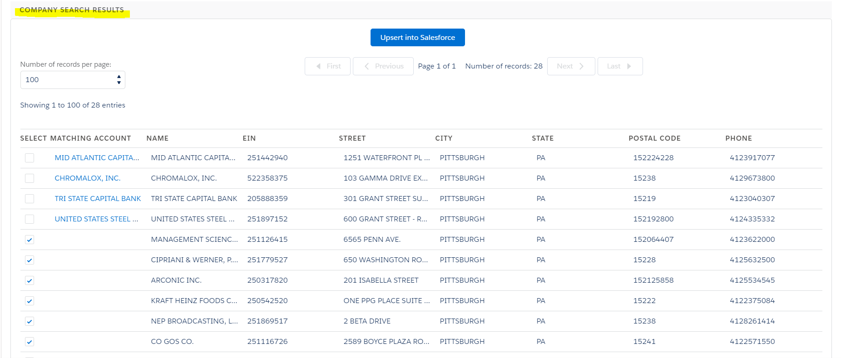Click street 301 GRANT STREET SU...
The image size is (841, 358).
click(386, 199)
